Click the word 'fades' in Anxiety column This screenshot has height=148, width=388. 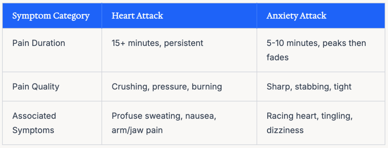(x=278, y=57)
